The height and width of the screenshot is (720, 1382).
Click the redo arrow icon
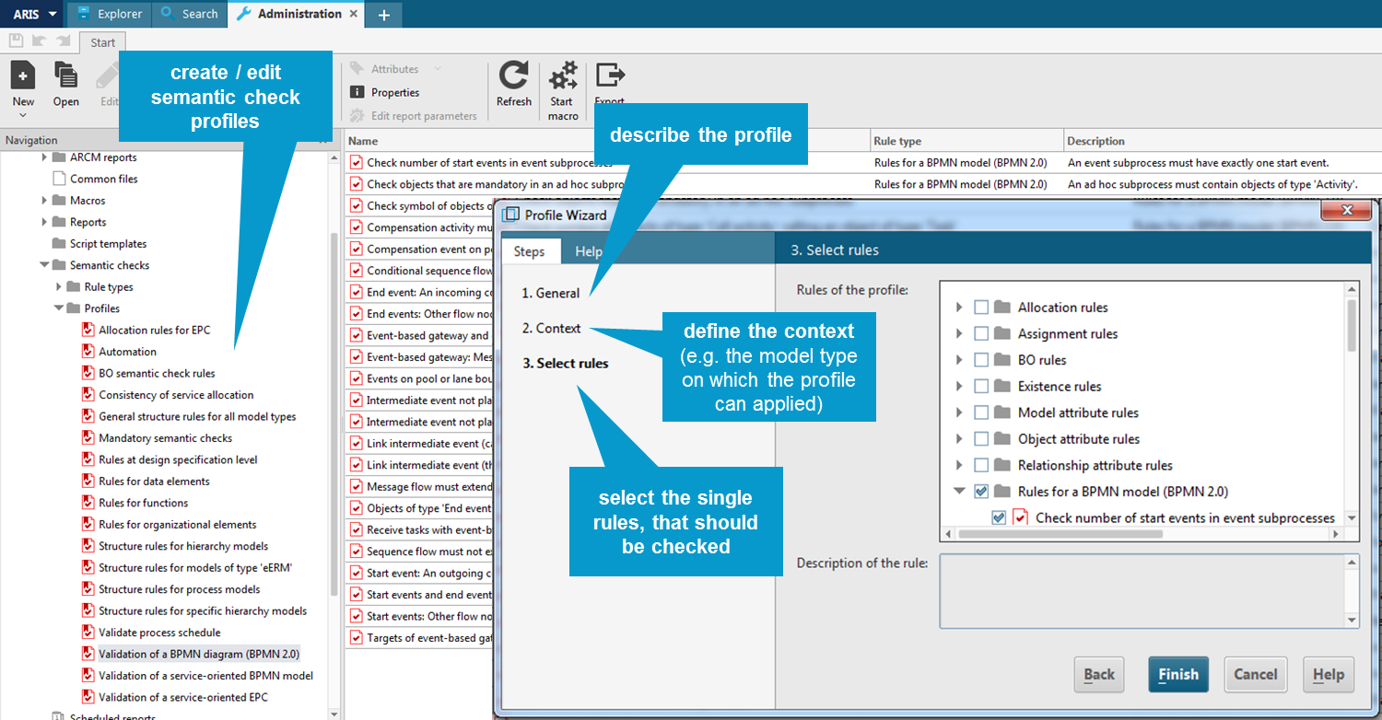63,41
